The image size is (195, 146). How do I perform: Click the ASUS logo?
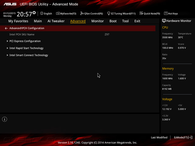tap(10, 4)
